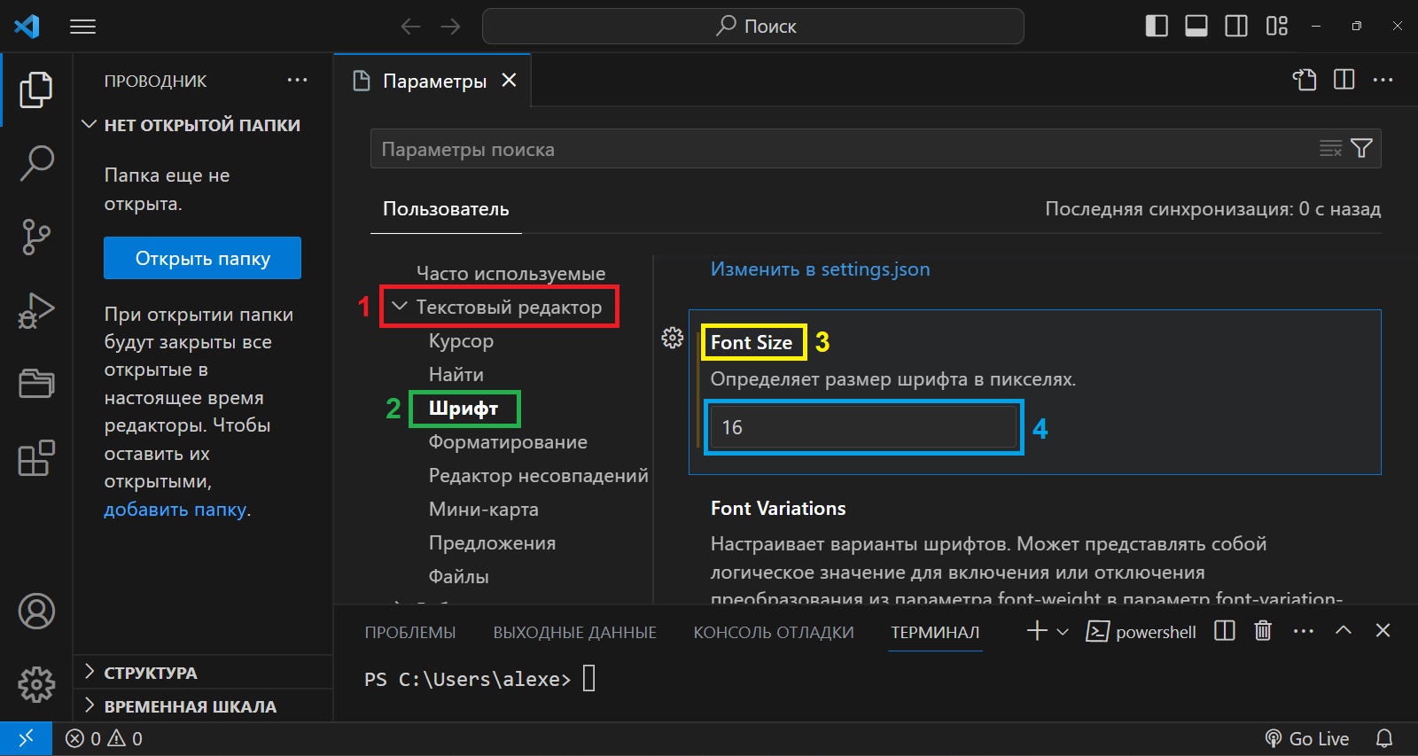Image resolution: width=1418 pixels, height=756 pixels.
Task: Select Commonly Used settings category
Action: point(511,274)
